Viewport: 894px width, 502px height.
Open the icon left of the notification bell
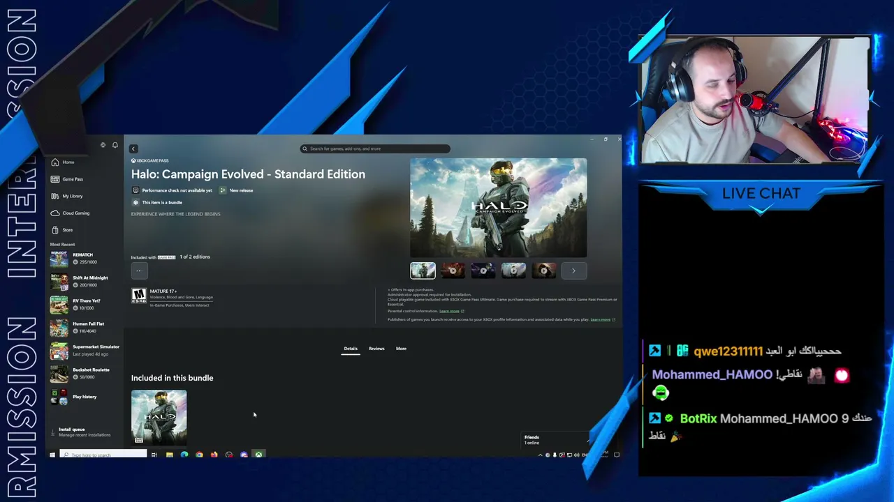tap(103, 145)
